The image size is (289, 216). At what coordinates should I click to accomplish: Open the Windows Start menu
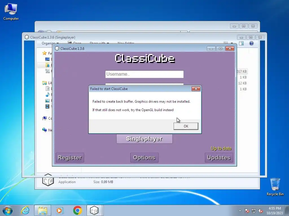(x=8, y=210)
